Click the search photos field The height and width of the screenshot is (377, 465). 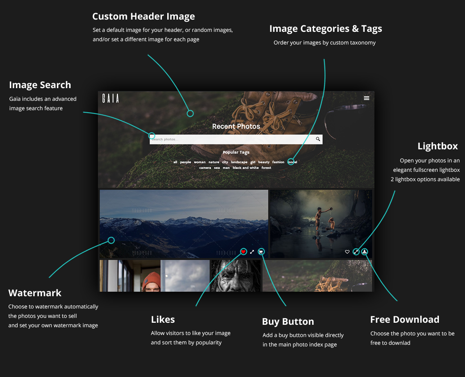pyautogui.click(x=236, y=140)
